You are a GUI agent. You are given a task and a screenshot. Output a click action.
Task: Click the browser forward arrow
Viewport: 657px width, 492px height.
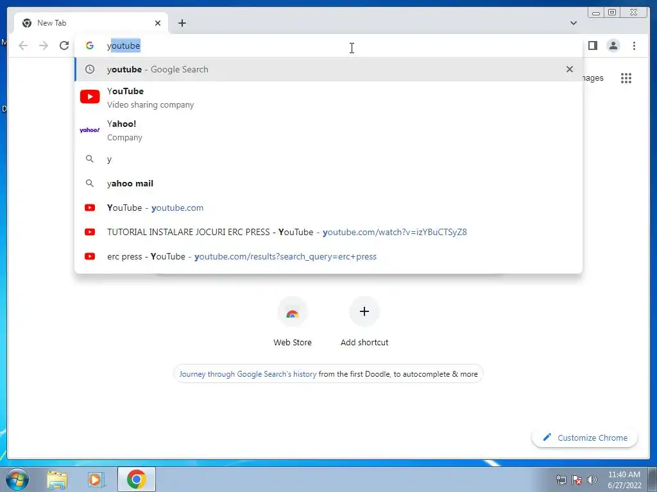[x=44, y=45]
